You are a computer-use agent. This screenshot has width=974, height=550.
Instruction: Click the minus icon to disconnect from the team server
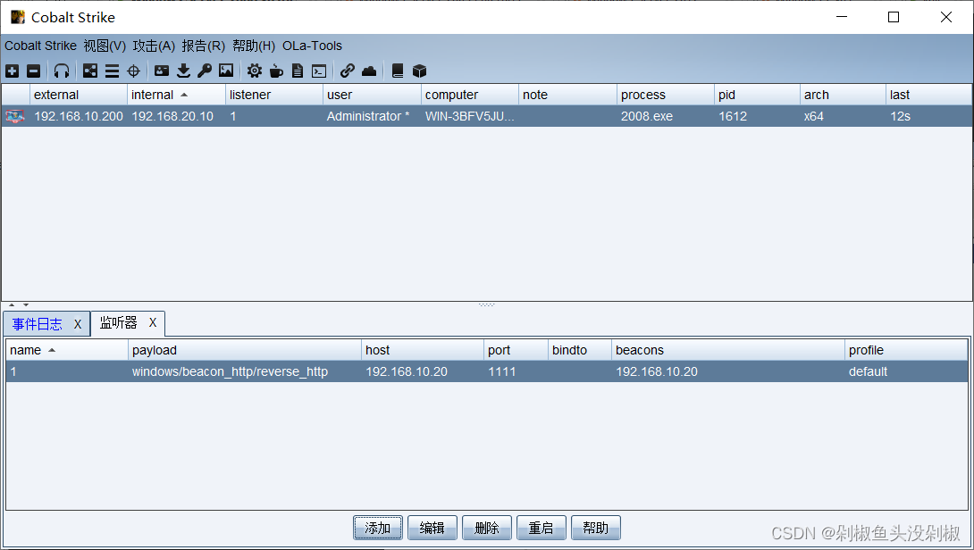[34, 71]
